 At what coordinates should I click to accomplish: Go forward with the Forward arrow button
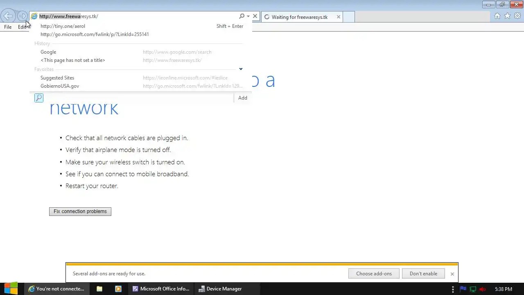[x=23, y=16]
